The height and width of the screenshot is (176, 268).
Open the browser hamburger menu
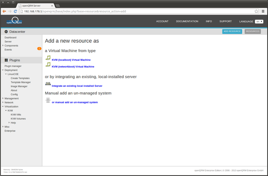coord(263,11)
